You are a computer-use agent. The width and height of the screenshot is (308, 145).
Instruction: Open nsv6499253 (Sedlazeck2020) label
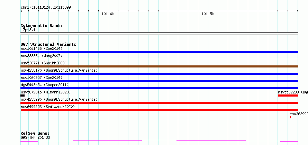[48, 107]
